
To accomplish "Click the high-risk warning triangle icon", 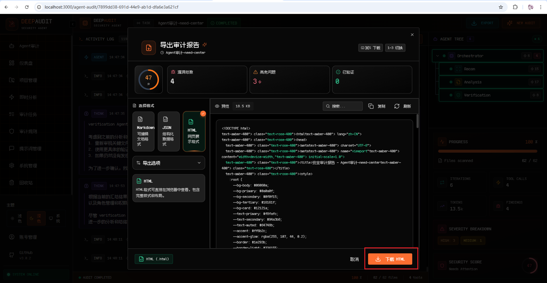I will click(256, 72).
